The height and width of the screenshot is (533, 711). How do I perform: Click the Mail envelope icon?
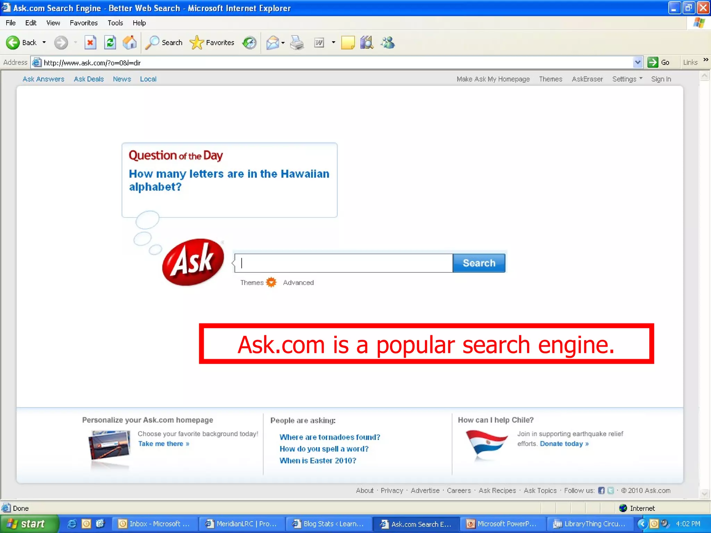pyautogui.click(x=273, y=43)
